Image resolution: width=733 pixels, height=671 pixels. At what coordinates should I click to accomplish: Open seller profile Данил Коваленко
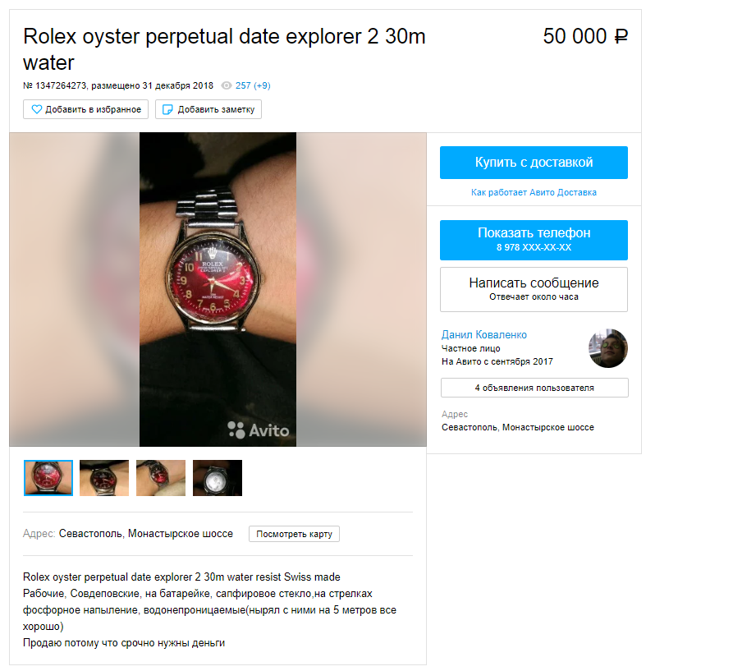pyautogui.click(x=484, y=335)
